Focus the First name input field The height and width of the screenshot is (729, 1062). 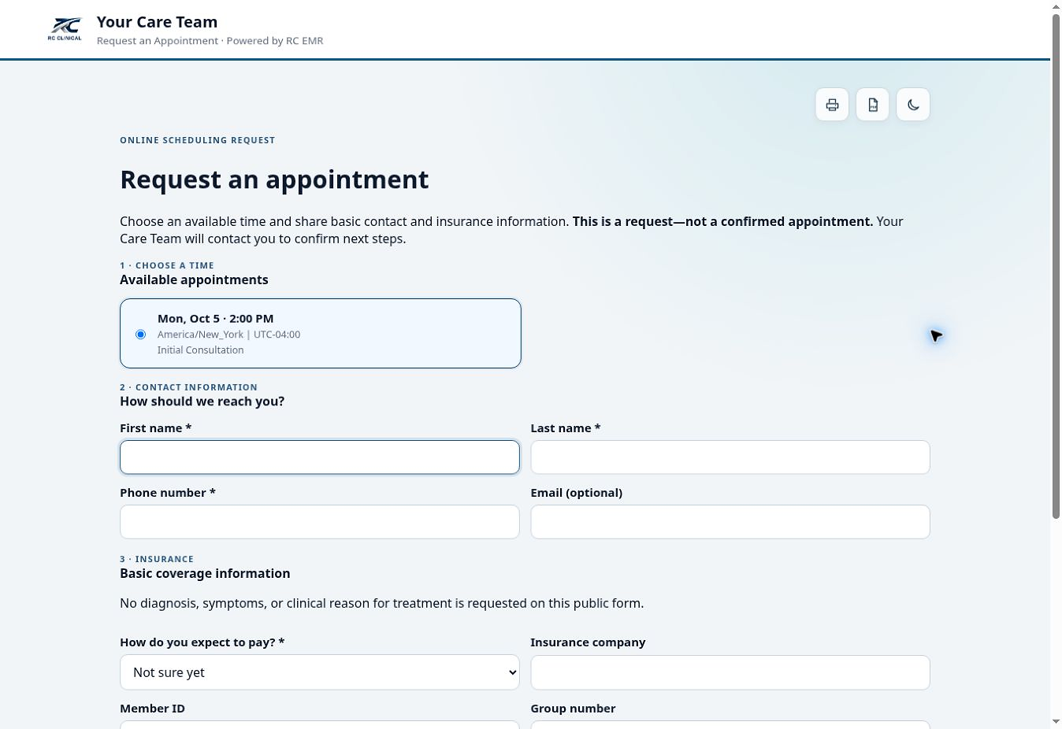320,457
